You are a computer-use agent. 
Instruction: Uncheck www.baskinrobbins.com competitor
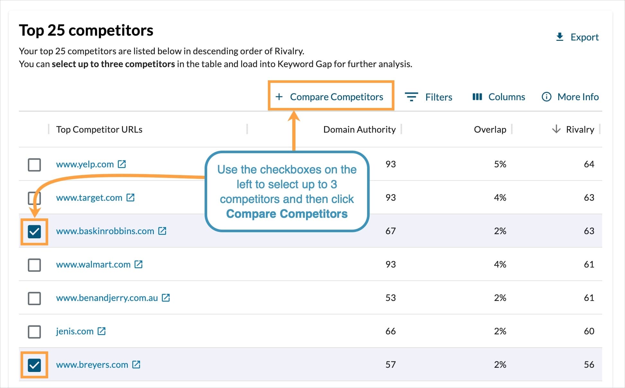[34, 231]
